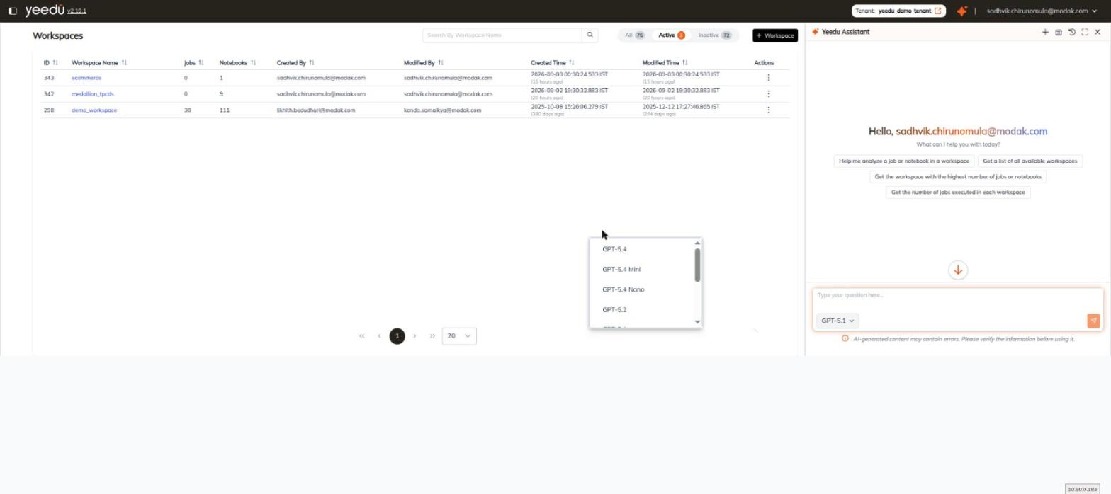
Task: Click the search magnifier button
Action: click(590, 35)
